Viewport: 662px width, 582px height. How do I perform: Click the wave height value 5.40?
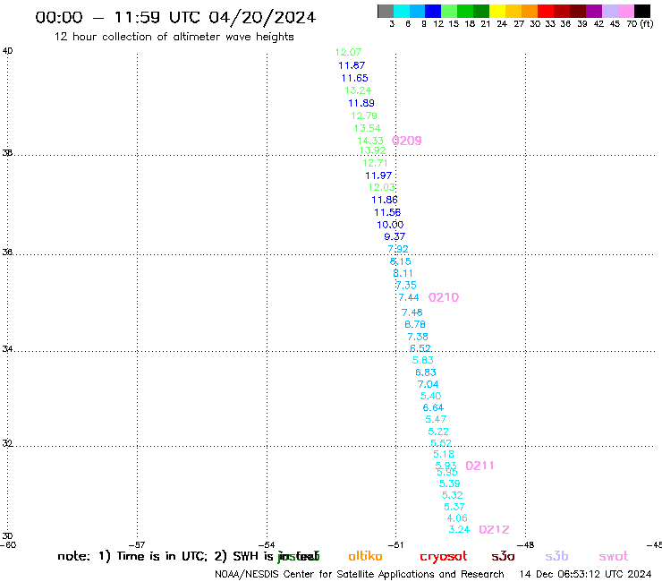tap(431, 397)
